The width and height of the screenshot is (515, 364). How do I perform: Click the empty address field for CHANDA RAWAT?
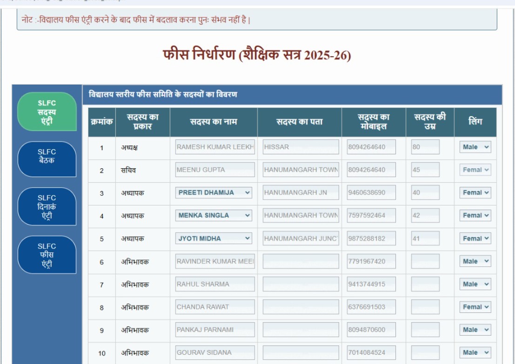click(x=301, y=307)
